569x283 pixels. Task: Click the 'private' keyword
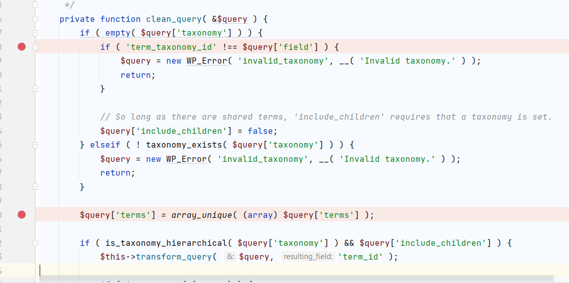point(77,19)
